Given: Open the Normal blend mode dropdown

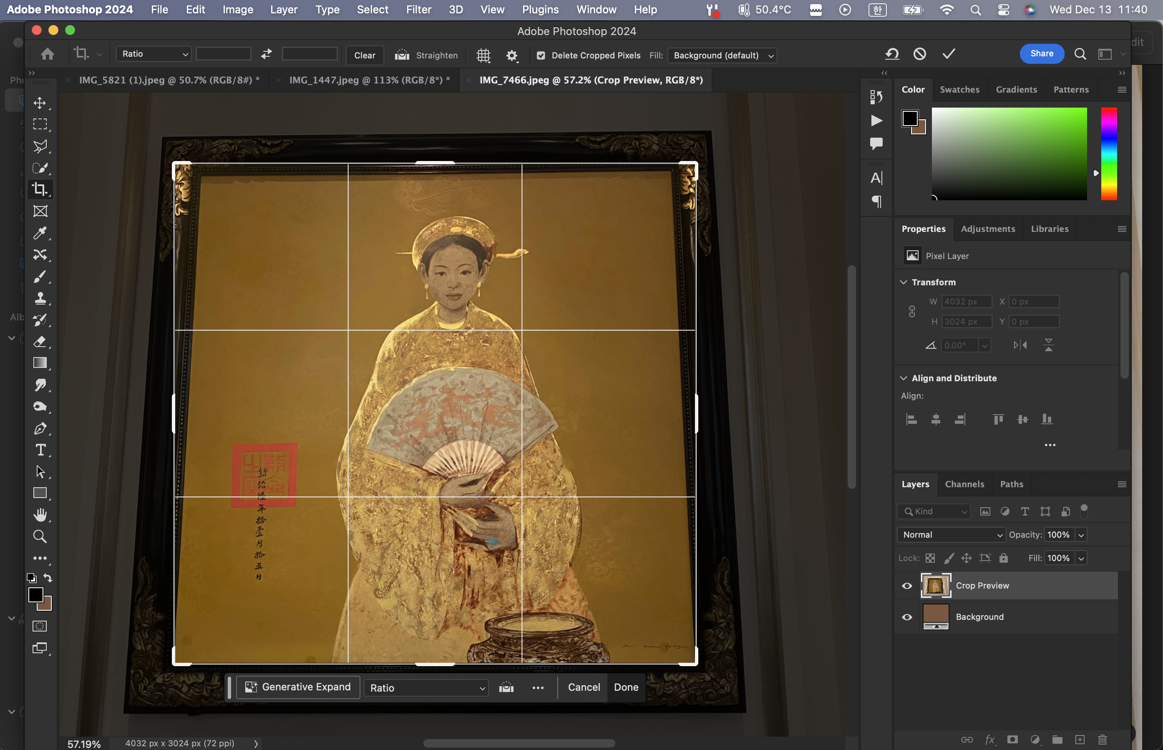Looking at the screenshot, I should point(951,535).
